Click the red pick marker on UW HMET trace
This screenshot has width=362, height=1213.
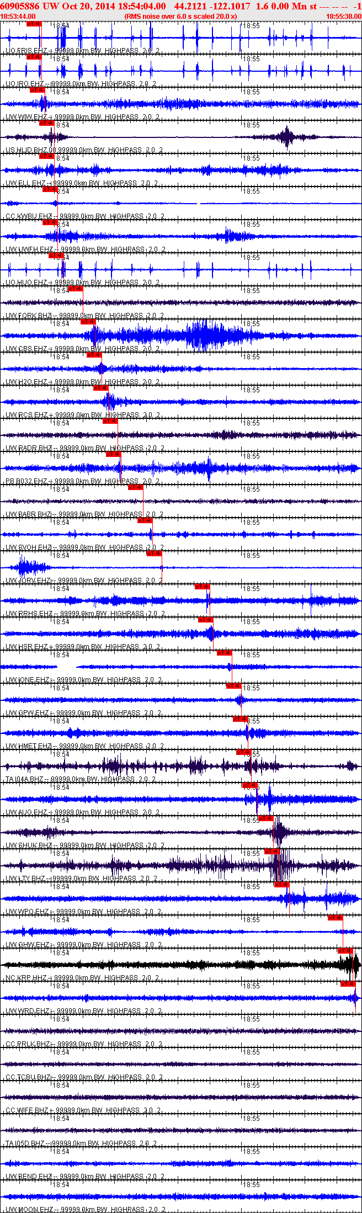pyautogui.click(x=241, y=719)
